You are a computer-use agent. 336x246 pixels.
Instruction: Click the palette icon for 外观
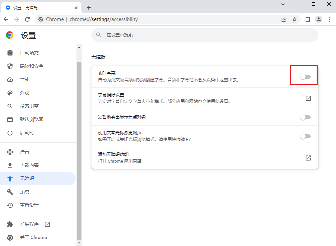pyautogui.click(x=10, y=93)
